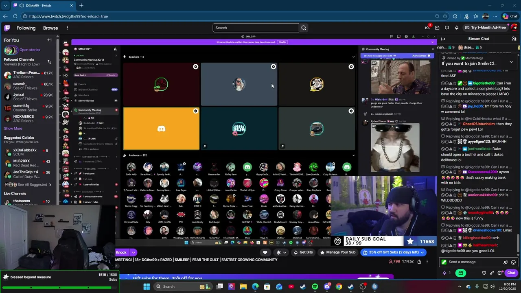Open emote picker in chat

click(513, 262)
